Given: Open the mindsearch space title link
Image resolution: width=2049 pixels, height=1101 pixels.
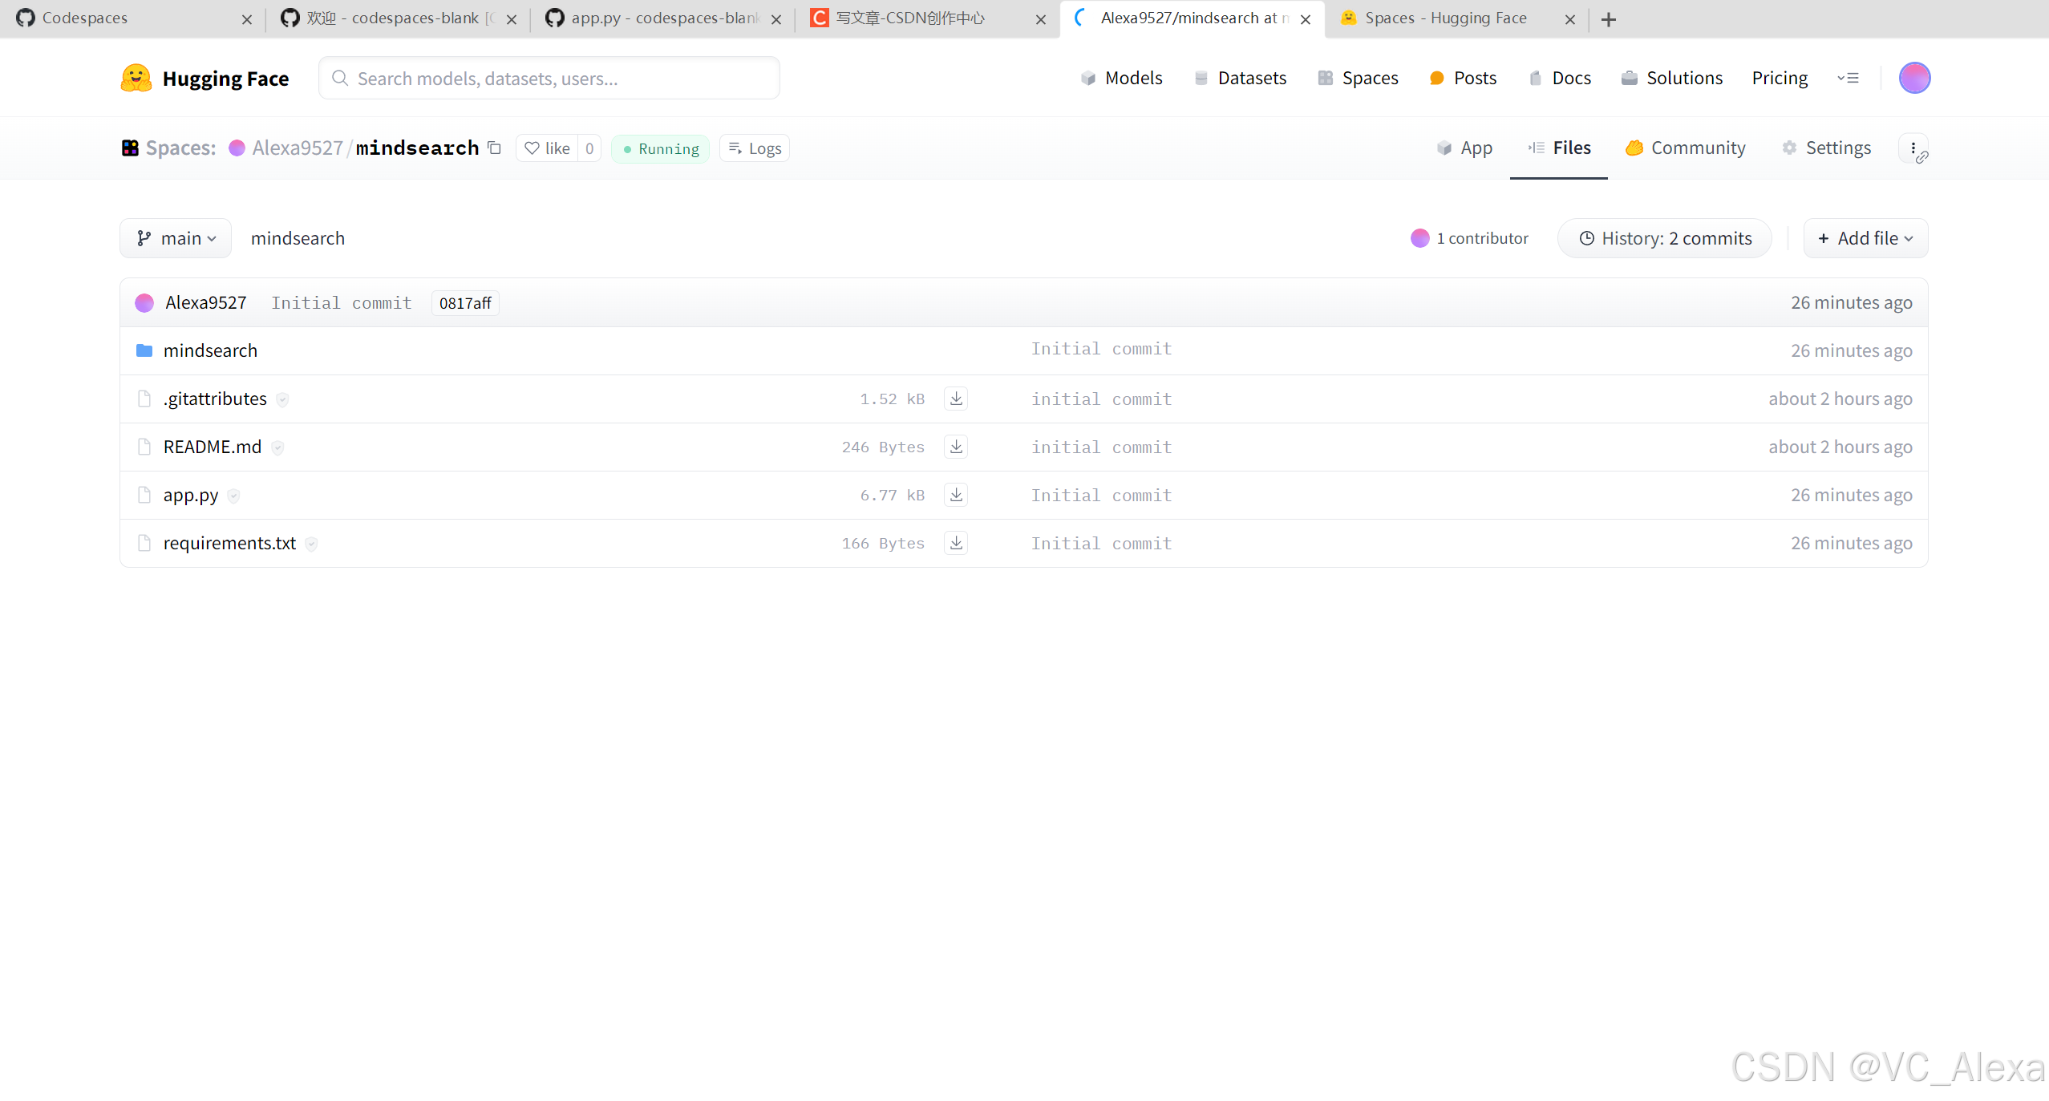Looking at the screenshot, I should (x=417, y=148).
